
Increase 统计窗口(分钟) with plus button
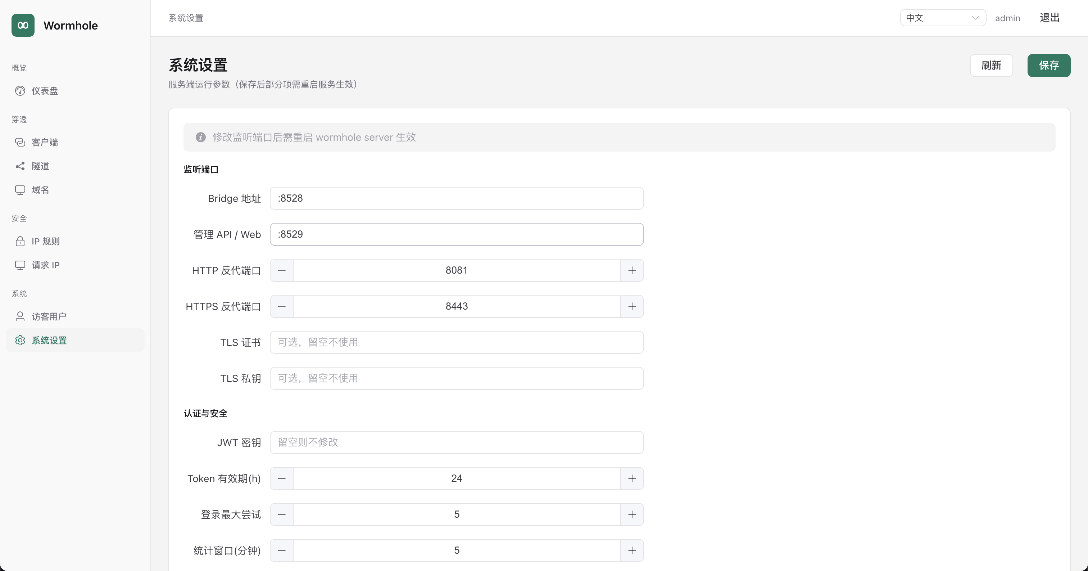tap(632, 550)
